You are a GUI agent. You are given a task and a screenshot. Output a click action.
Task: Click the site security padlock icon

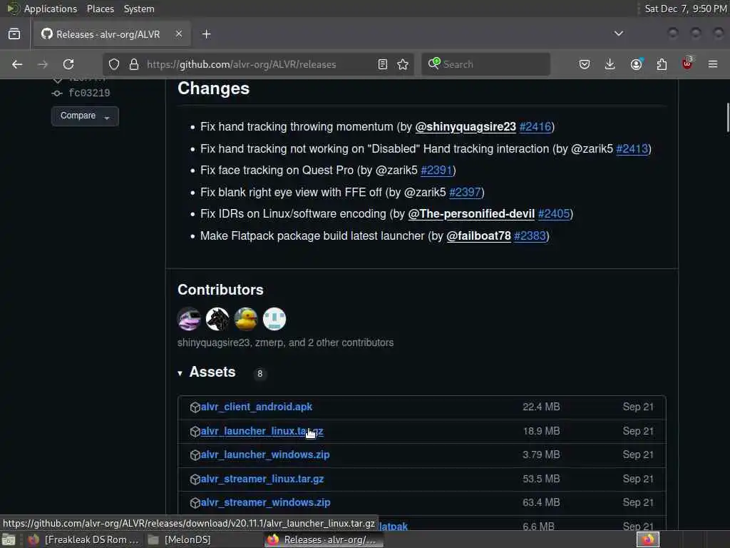[x=134, y=64]
